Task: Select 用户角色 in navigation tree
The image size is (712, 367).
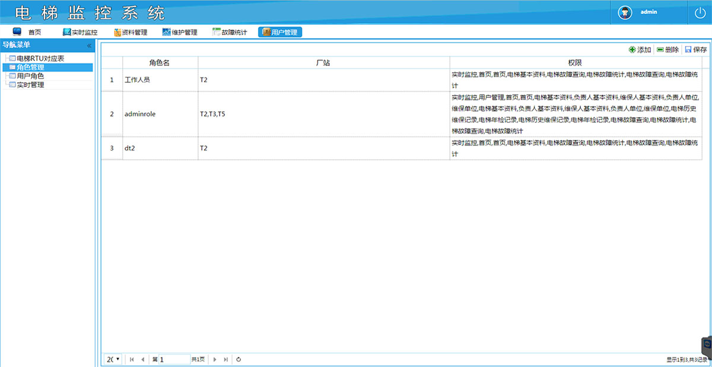Action: [30, 76]
